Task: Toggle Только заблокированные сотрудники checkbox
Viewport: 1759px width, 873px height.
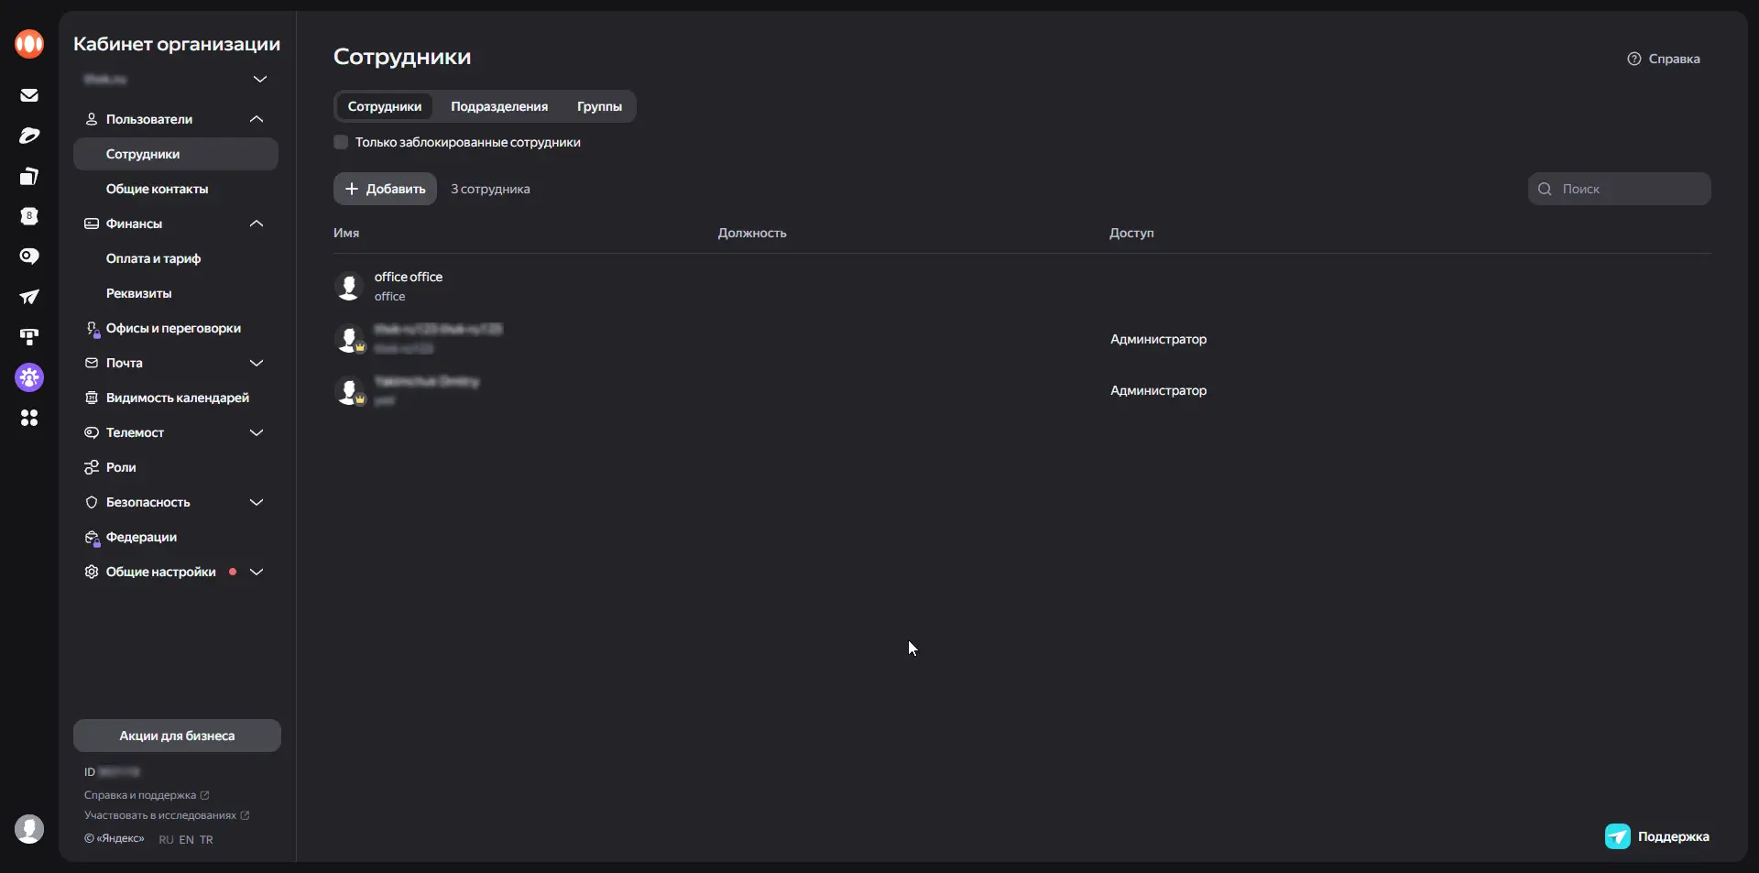Action: coord(341,142)
